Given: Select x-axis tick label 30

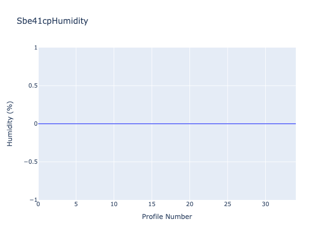Looking at the screenshot, I should pyautogui.click(x=265, y=204).
